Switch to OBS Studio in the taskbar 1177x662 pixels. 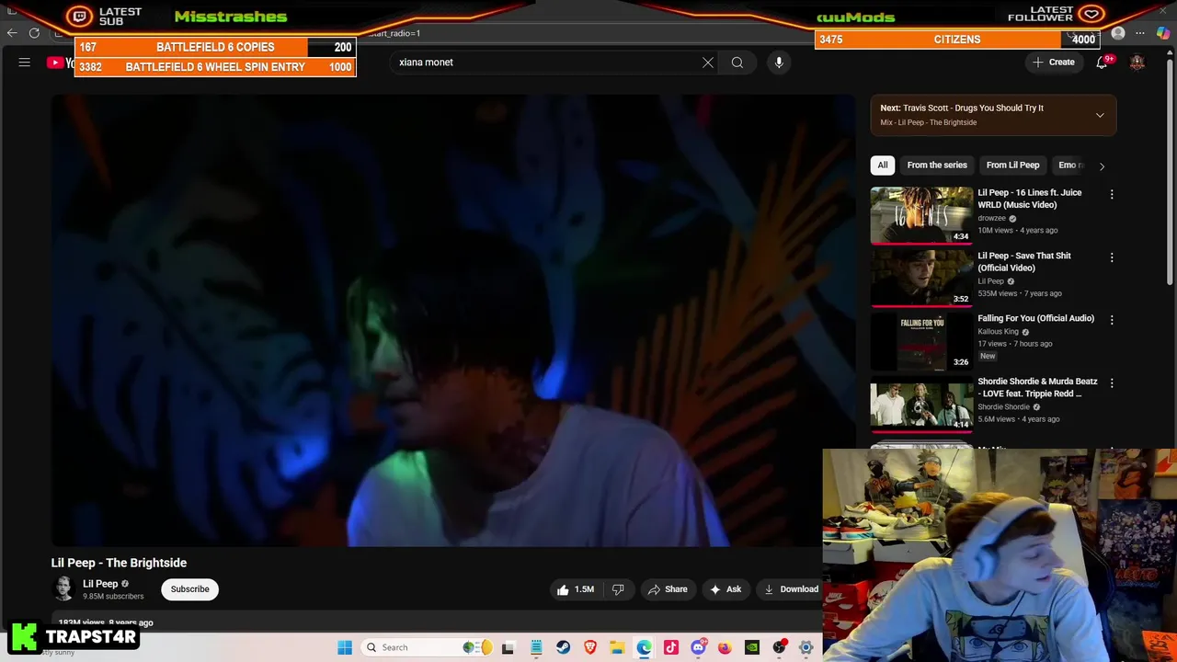point(779,647)
